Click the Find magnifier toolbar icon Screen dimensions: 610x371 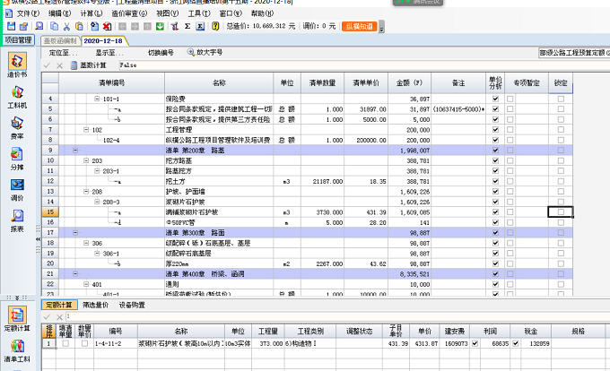coord(39,26)
